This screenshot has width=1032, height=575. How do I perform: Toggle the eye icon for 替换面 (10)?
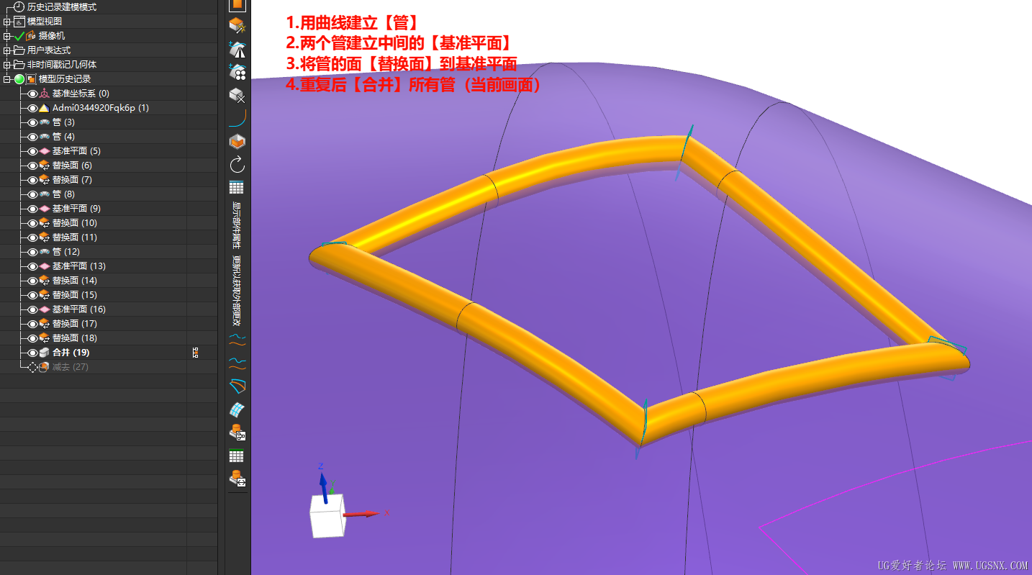pyautogui.click(x=32, y=223)
